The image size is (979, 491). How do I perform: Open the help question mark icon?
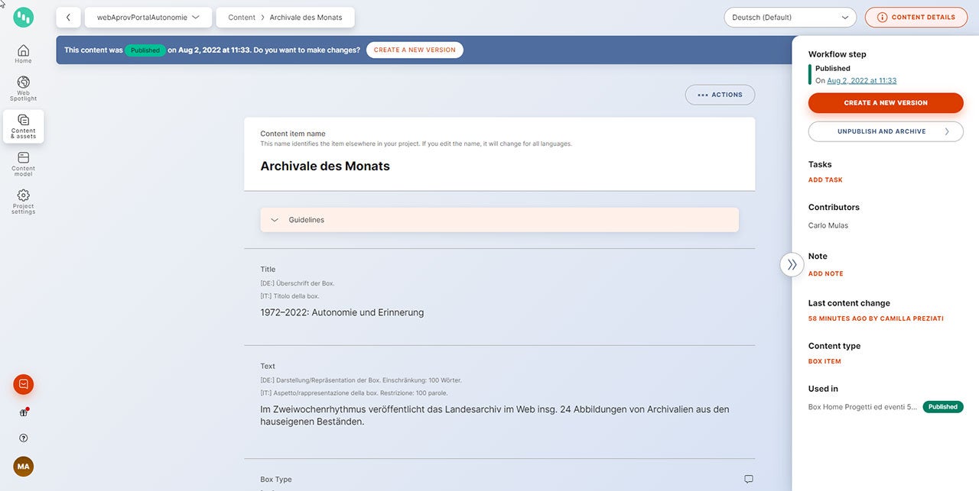23,438
